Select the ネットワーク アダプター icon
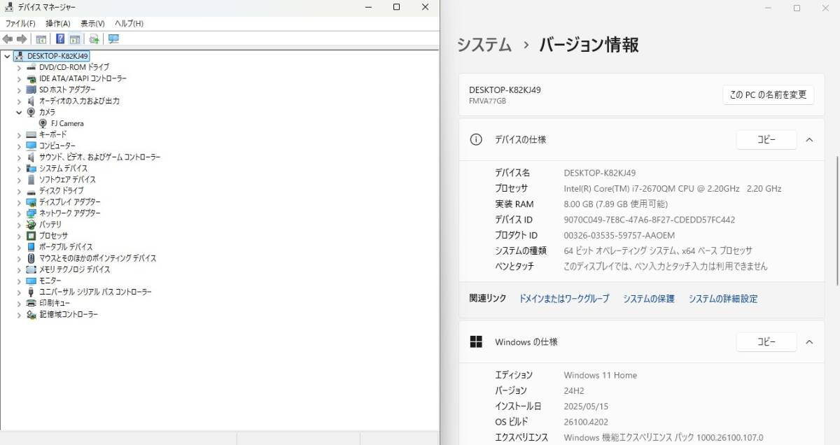 pyautogui.click(x=31, y=213)
